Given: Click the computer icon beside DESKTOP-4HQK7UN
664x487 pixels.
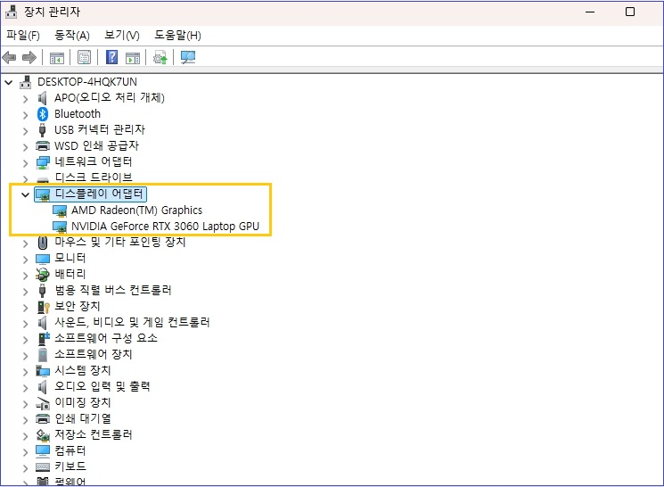Looking at the screenshot, I should pos(26,82).
